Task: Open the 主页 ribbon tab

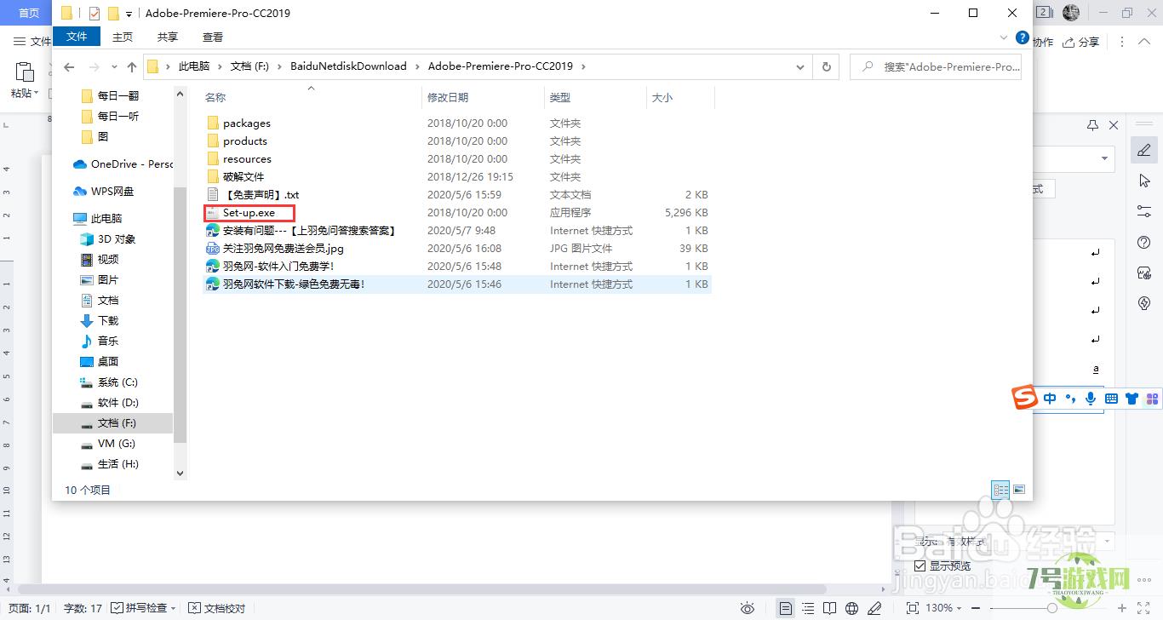Action: pyautogui.click(x=123, y=37)
